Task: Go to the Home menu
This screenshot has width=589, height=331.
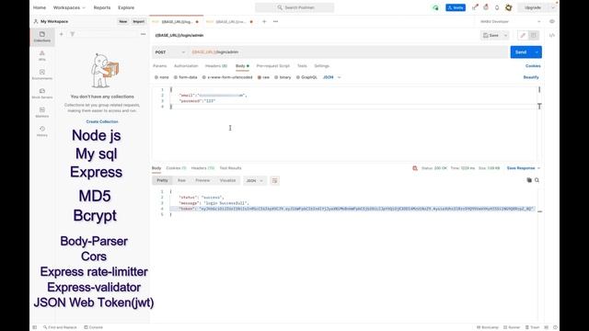Action: [40, 7]
